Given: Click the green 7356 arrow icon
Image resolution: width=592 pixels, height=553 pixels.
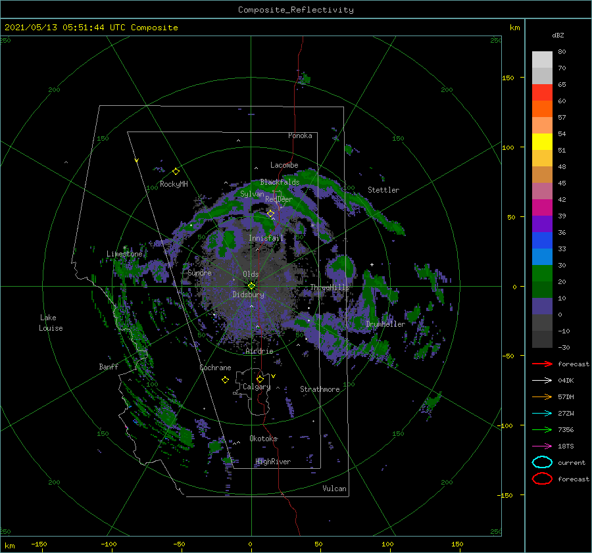Looking at the screenshot, I should pos(542,429).
